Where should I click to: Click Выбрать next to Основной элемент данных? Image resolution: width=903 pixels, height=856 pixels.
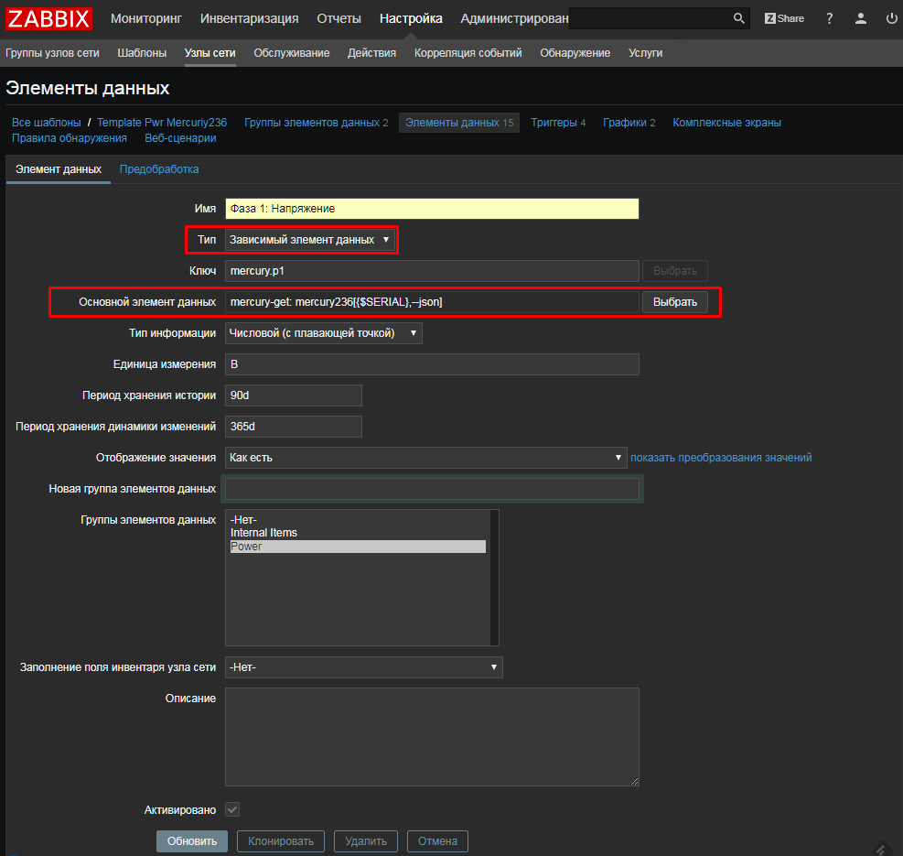pos(675,302)
